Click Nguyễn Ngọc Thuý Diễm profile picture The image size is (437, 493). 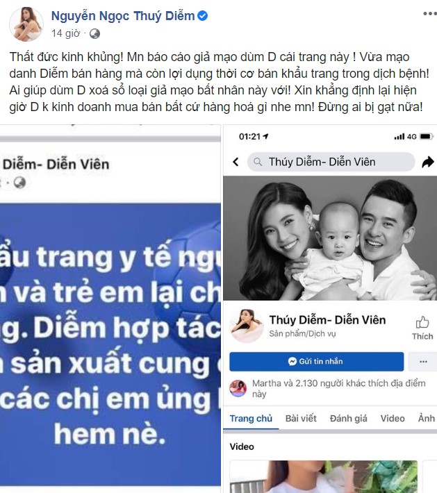[26, 24]
